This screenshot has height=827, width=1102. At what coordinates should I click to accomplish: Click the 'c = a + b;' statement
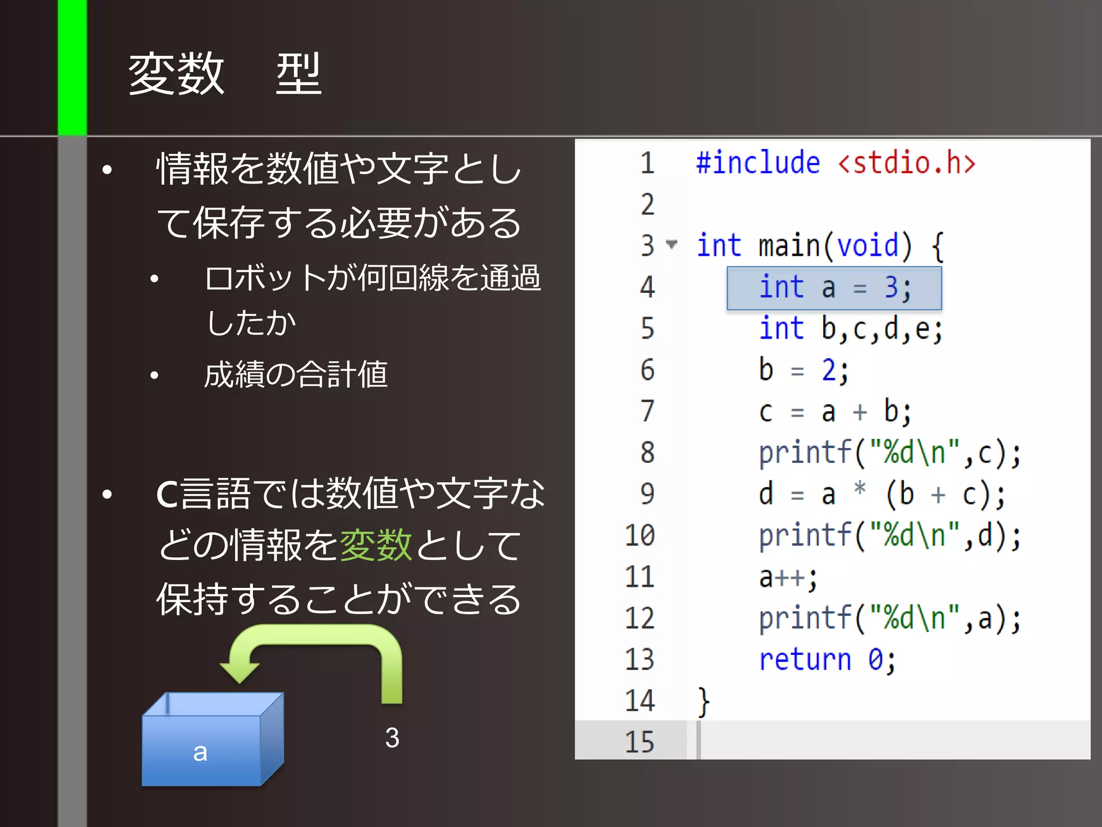click(x=835, y=412)
